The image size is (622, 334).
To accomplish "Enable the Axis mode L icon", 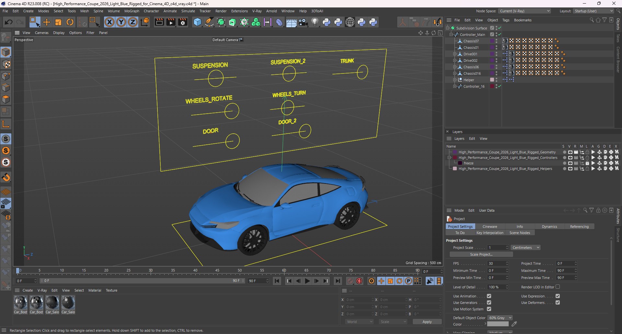I will [6, 124].
